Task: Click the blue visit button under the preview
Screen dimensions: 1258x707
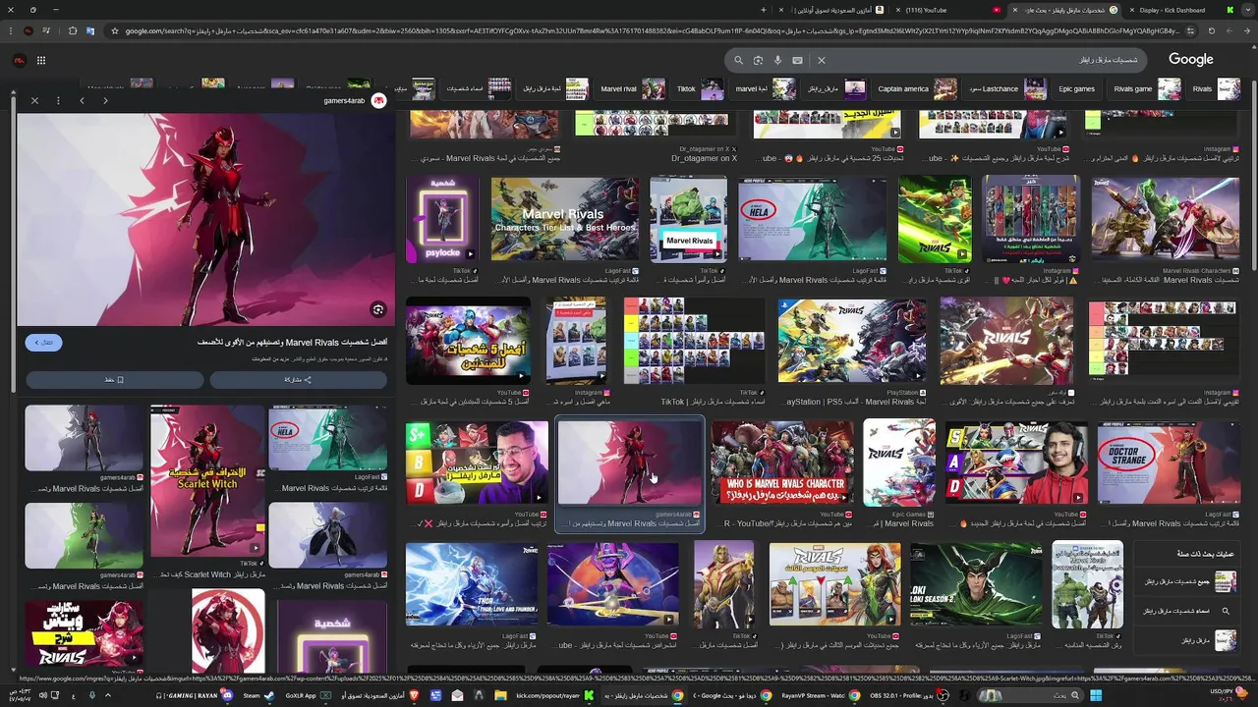Action: [44, 342]
